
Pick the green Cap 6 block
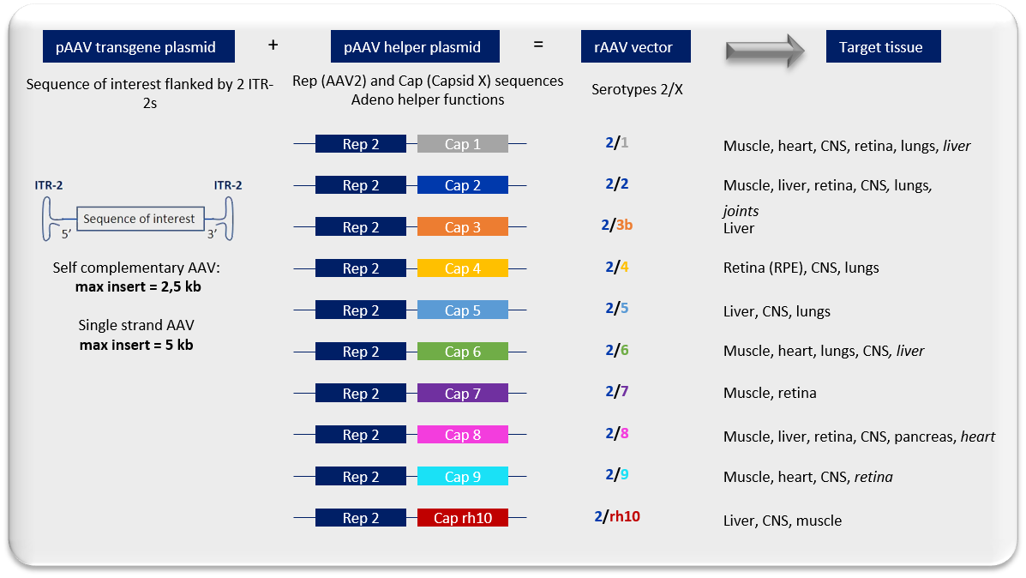462,352
